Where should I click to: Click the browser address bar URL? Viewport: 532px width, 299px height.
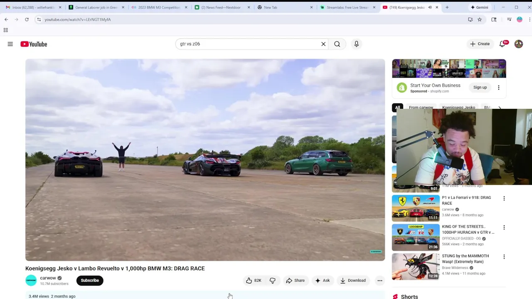(x=78, y=20)
